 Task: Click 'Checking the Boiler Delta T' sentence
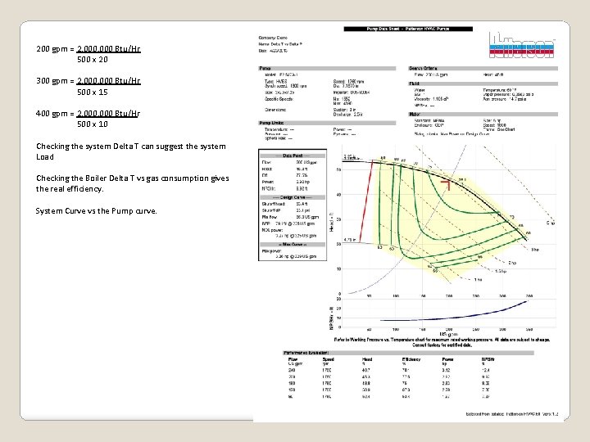click(133, 183)
